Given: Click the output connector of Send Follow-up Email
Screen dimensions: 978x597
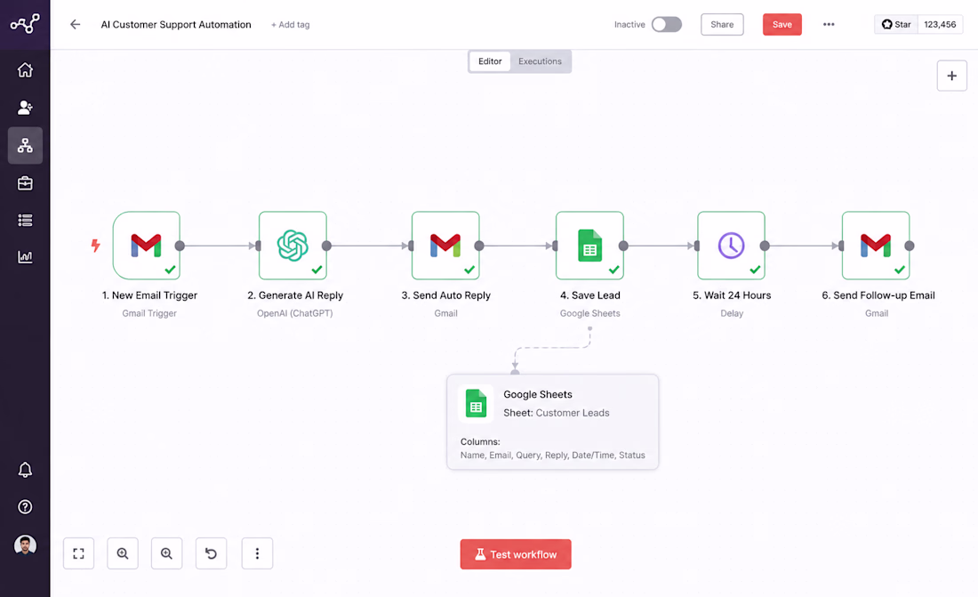Looking at the screenshot, I should point(910,246).
